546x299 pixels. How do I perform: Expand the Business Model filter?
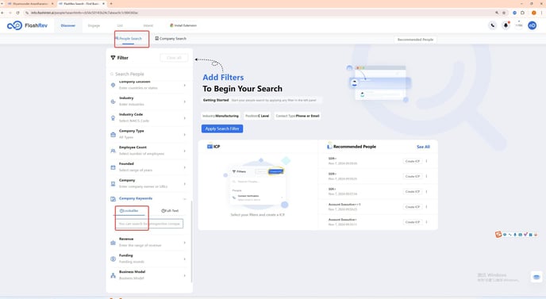(x=185, y=275)
